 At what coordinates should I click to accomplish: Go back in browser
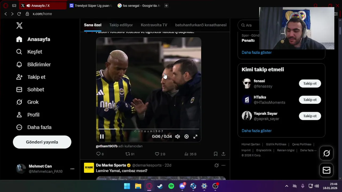point(6,14)
